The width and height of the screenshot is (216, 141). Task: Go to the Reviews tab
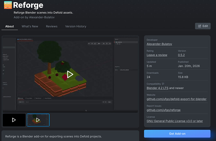point(51,27)
